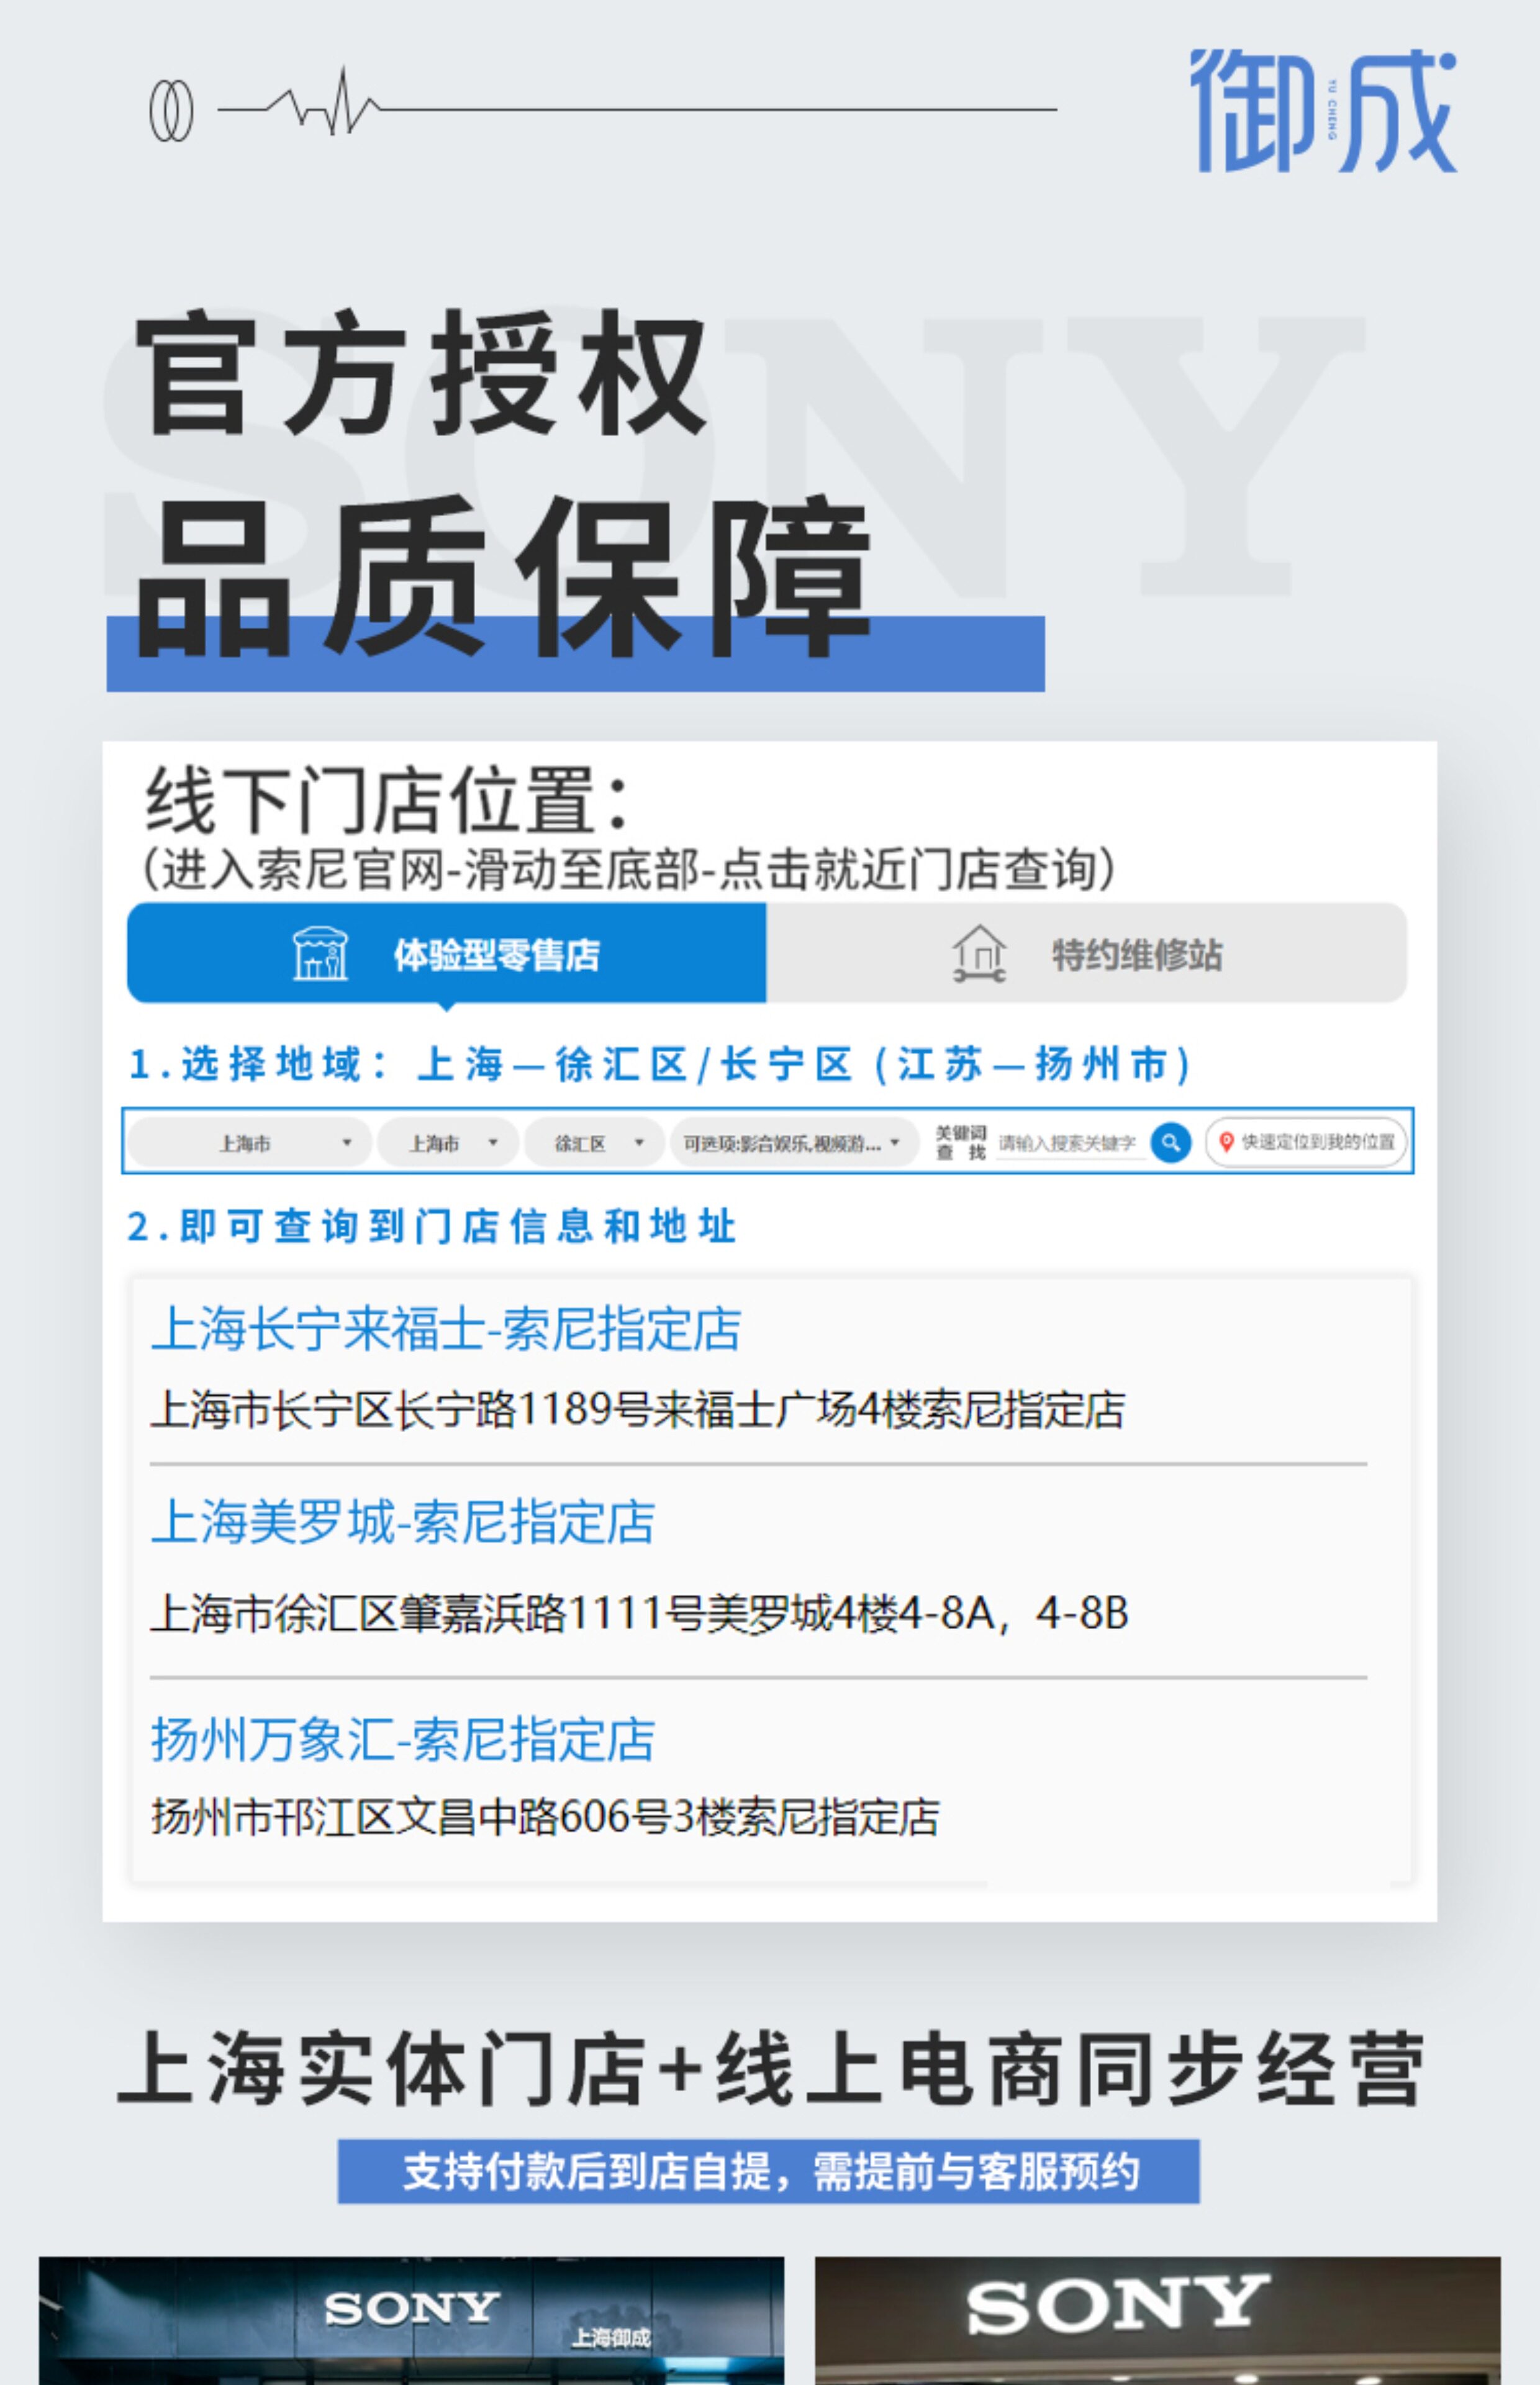Select the 体验型零售店 tab

(447, 953)
